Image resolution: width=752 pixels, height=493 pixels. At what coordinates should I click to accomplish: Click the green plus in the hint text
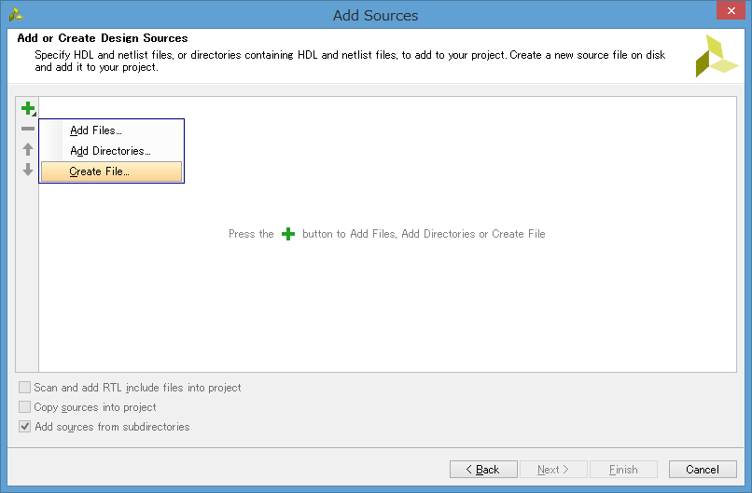click(288, 234)
